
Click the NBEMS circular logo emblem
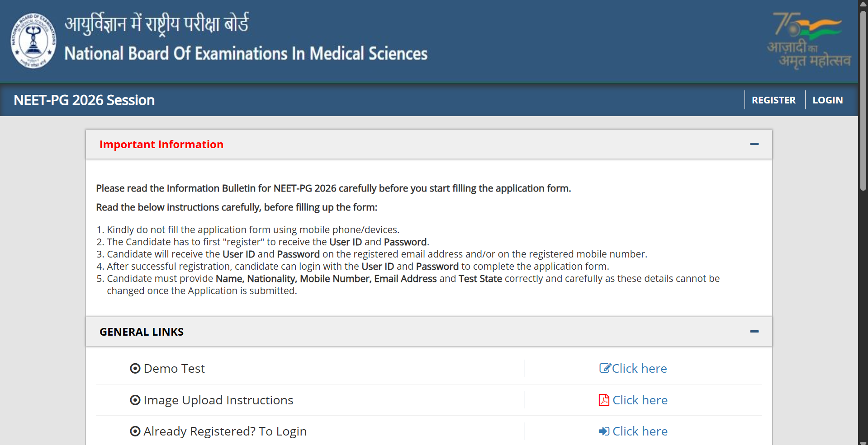coord(33,40)
